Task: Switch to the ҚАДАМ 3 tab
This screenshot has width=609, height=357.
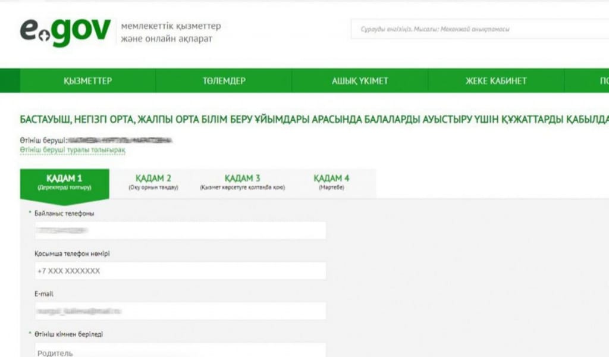Action: pyautogui.click(x=242, y=182)
